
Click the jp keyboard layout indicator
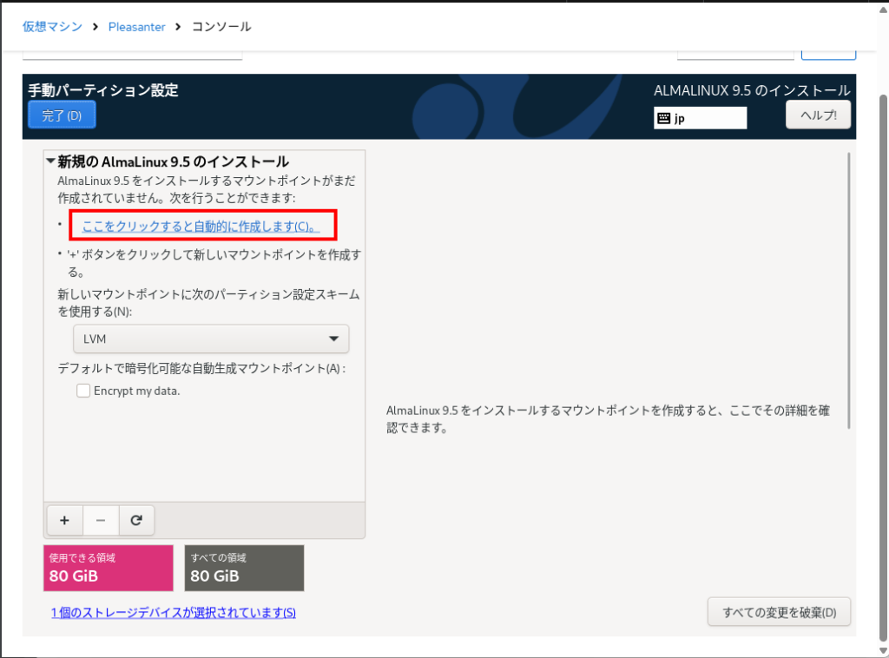pyautogui.click(x=700, y=118)
